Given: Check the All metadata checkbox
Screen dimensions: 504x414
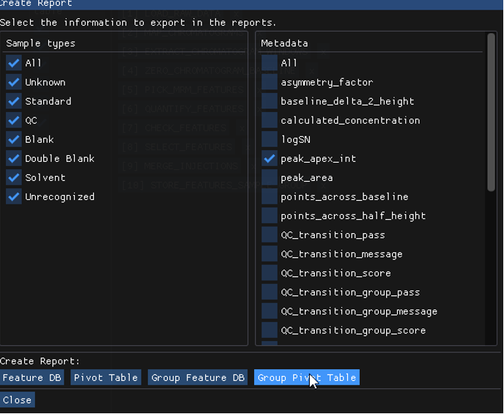Looking at the screenshot, I should click(x=270, y=63).
